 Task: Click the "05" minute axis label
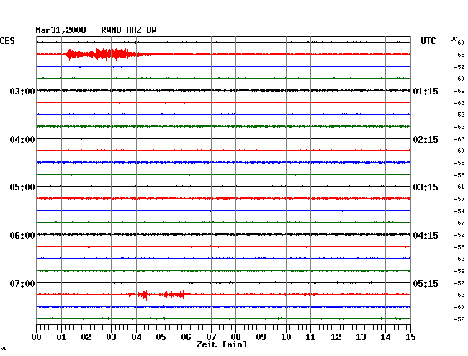[161, 337]
